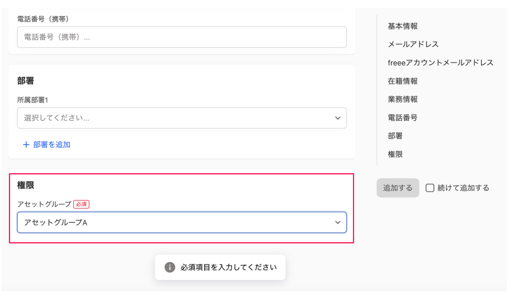Click the chevron arrow in the アセットグループ field

(x=338, y=222)
